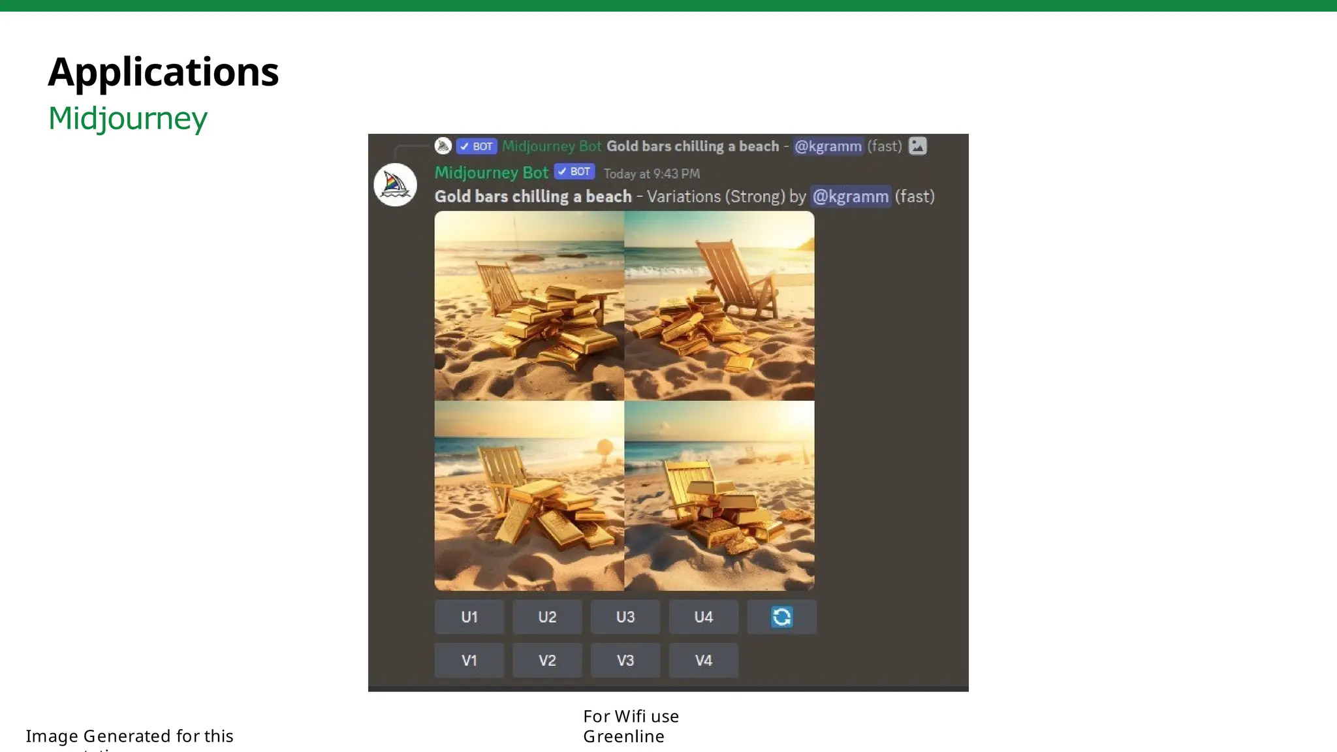Open the Midjourney Bot username link
1337x752 pixels.
click(491, 172)
